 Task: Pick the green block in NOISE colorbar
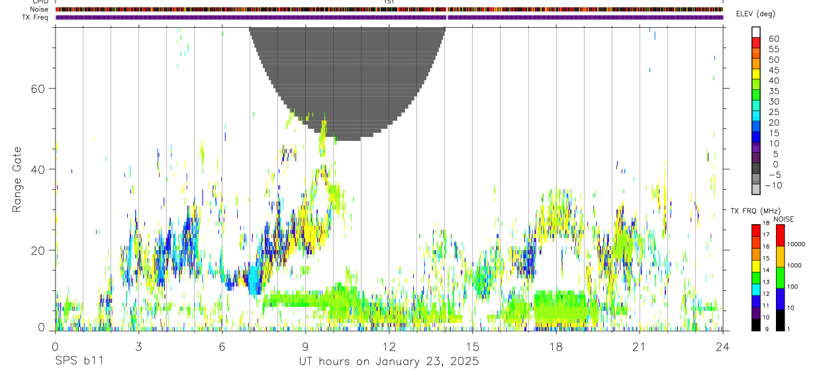(781, 277)
